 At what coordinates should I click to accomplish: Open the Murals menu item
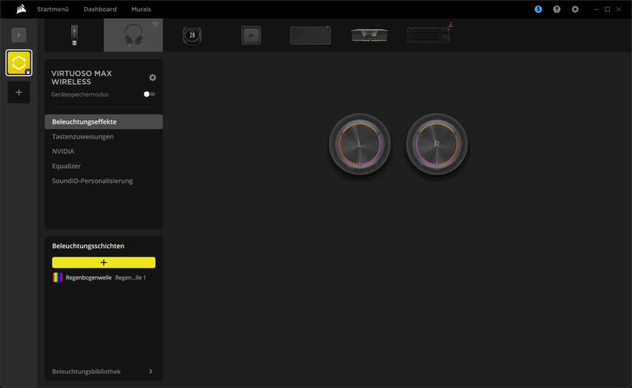pyautogui.click(x=141, y=9)
